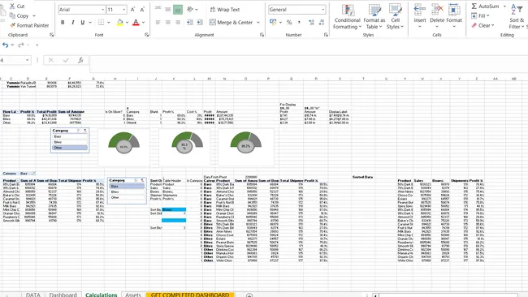Increase decimal places
Viewport: 528px width, 297px height.
(311, 22)
